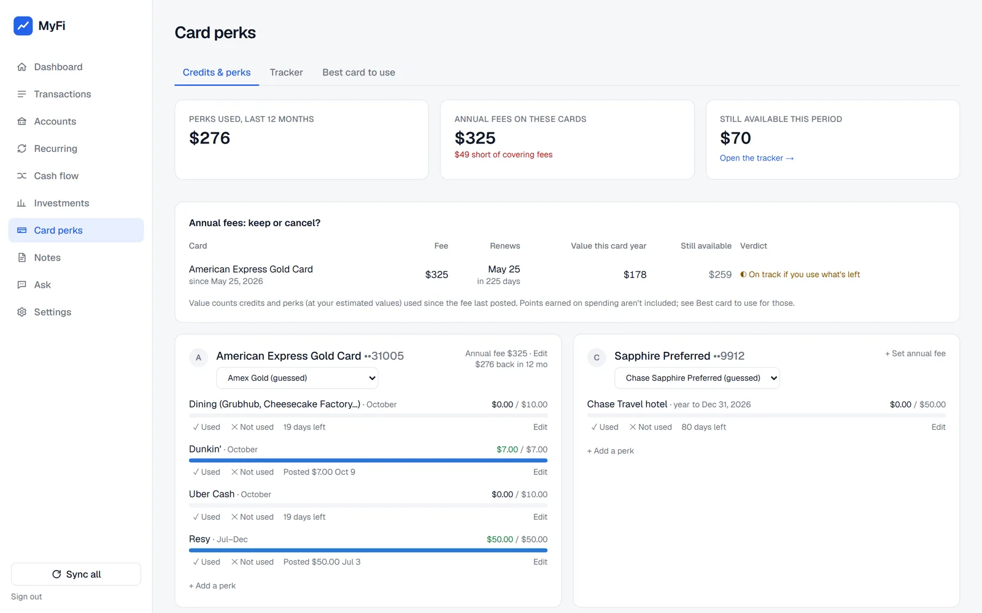Click the A avatar for Amex Gold
Image resolution: width=982 pixels, height=613 pixels.
(x=198, y=357)
